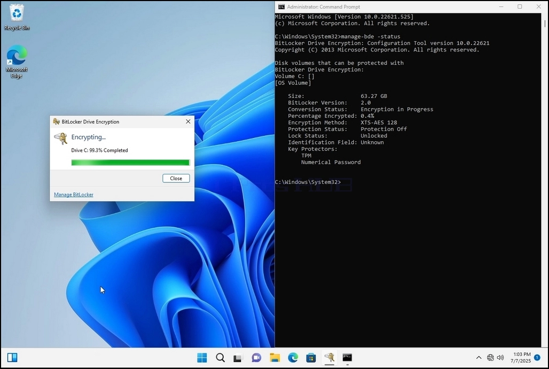The image size is (549, 369).
Task: Open the Recycle Bin desktop icon
Action: (17, 17)
